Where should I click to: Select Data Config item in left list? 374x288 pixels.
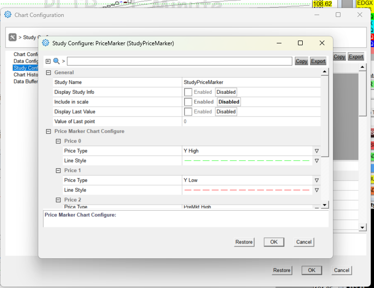(x=25, y=61)
